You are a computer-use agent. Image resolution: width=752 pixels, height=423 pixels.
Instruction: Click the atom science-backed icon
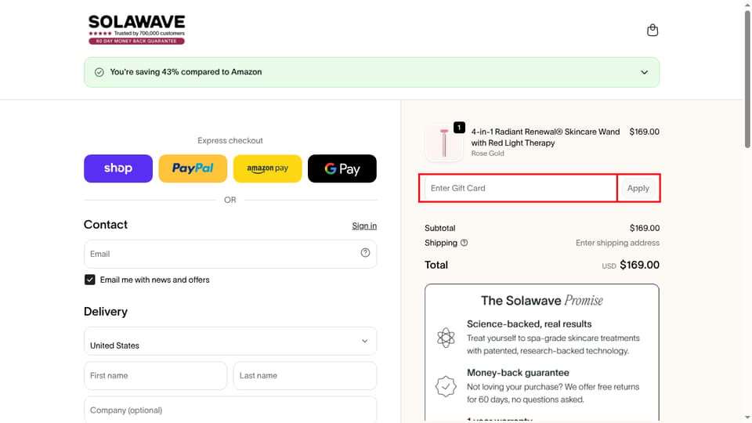(x=446, y=338)
